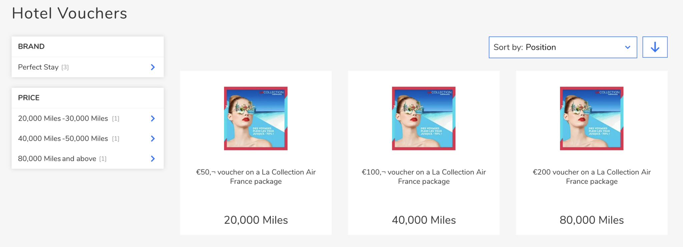Open €100 voucher La Collection title link
Image resolution: width=683 pixels, height=247 pixels.
coord(424,177)
